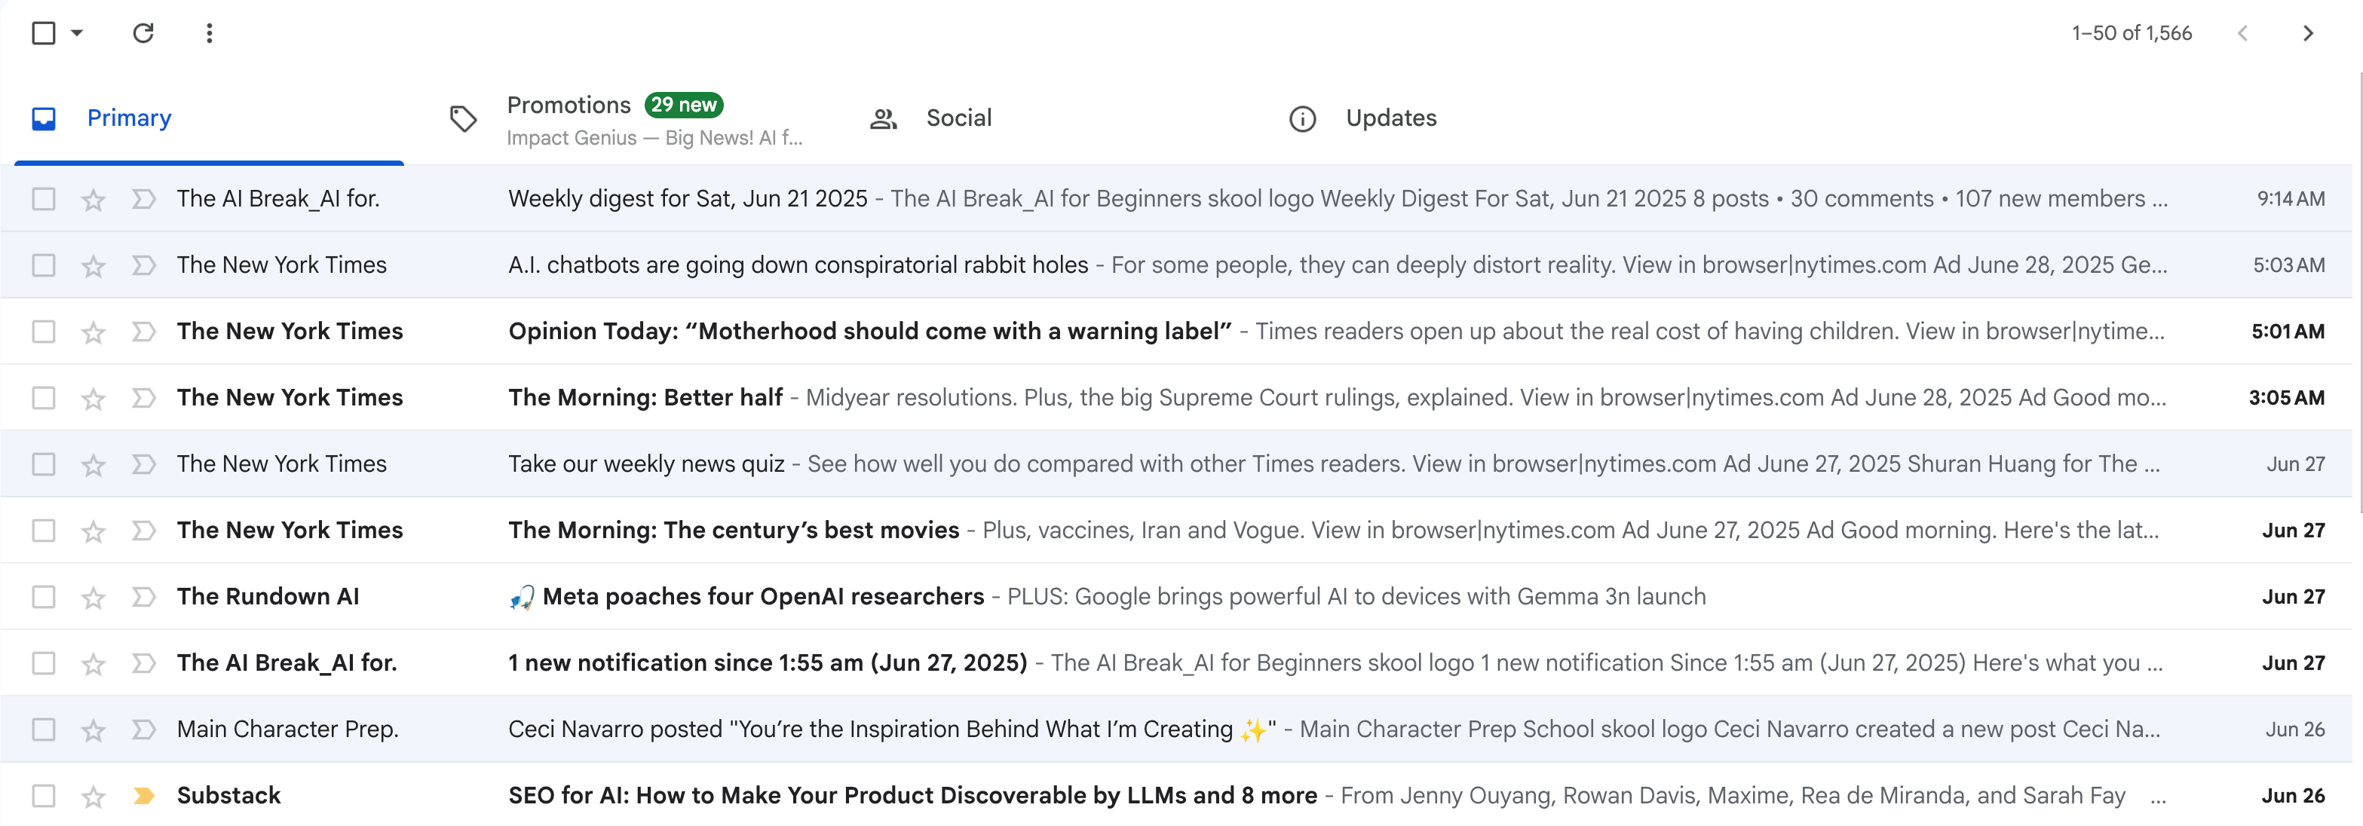
Task: Tick the checkbox on weekly news quiz email
Action: pyautogui.click(x=43, y=464)
